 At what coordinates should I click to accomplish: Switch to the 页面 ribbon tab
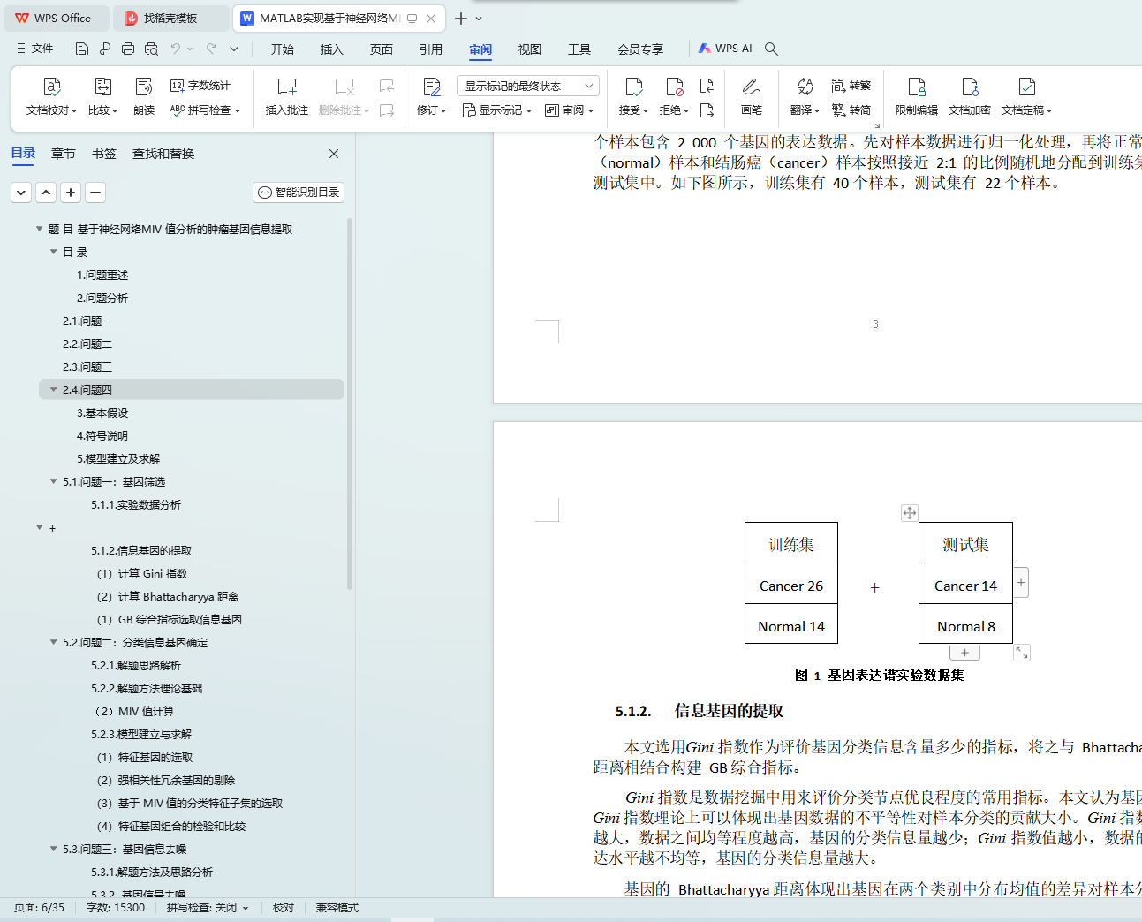(382, 49)
